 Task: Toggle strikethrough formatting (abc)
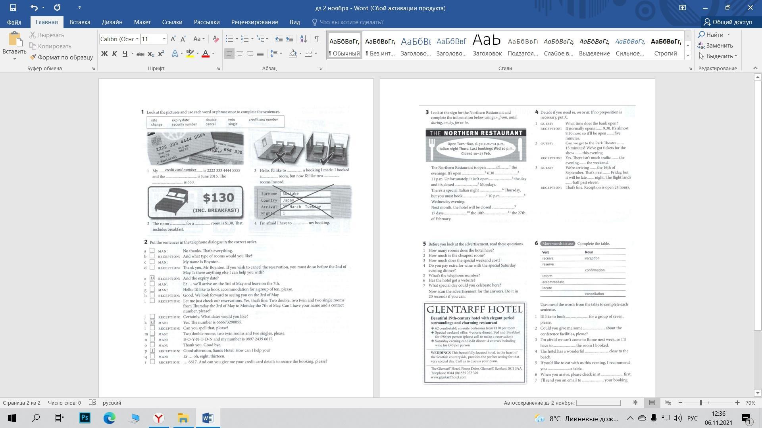tap(140, 54)
